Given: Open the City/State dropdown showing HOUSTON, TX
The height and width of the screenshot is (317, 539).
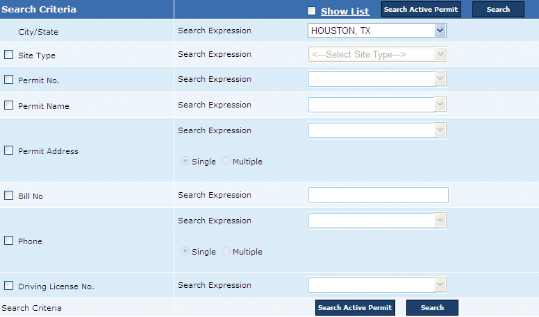Looking at the screenshot, I should click(376, 31).
